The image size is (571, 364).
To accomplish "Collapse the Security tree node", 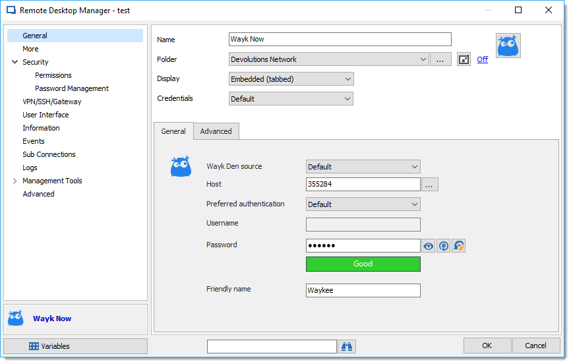I will point(15,62).
